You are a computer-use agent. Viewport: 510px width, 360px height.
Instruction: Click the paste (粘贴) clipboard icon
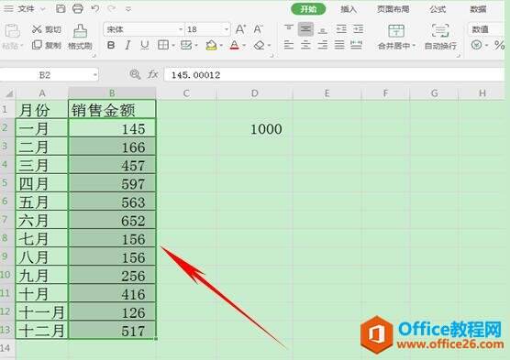[12, 31]
